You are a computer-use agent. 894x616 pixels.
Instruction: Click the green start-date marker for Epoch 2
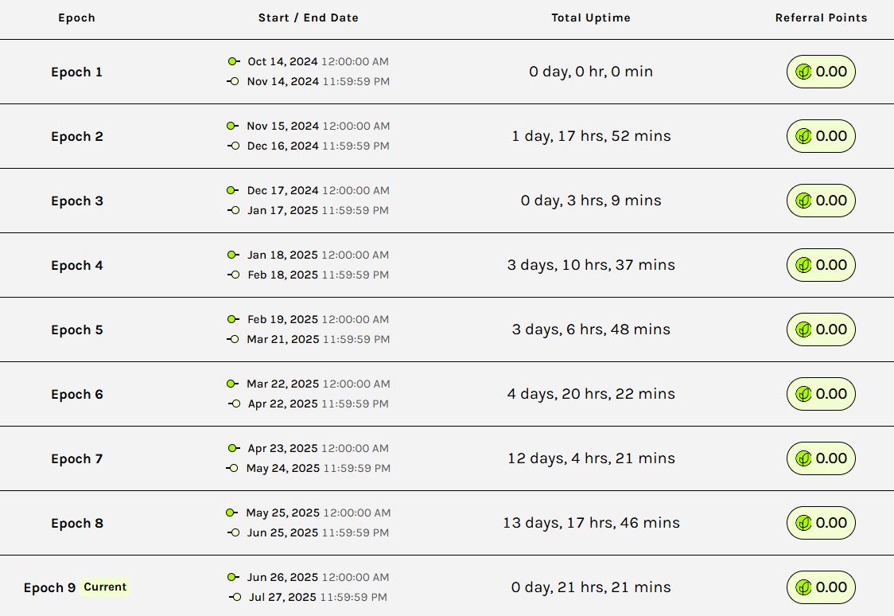point(232,126)
